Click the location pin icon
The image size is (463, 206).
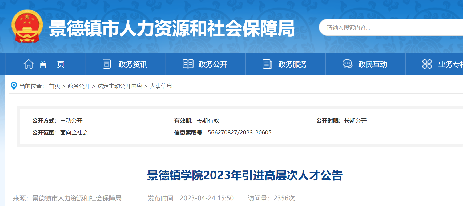point(14,86)
